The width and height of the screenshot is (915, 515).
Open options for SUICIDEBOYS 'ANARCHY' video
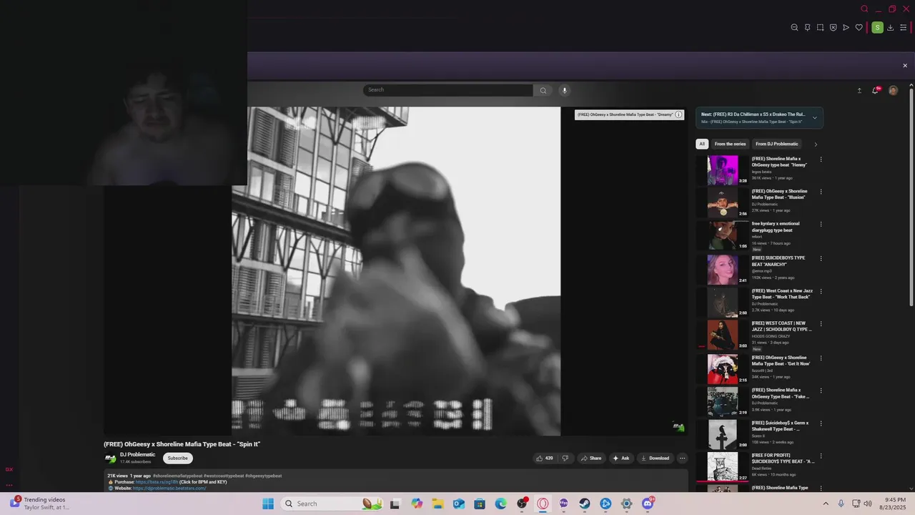pos(821,258)
